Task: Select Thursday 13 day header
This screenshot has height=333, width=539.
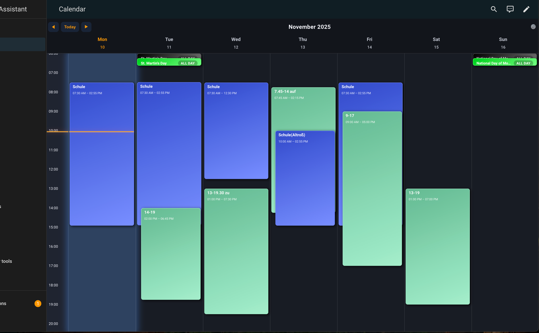Action: (303, 43)
